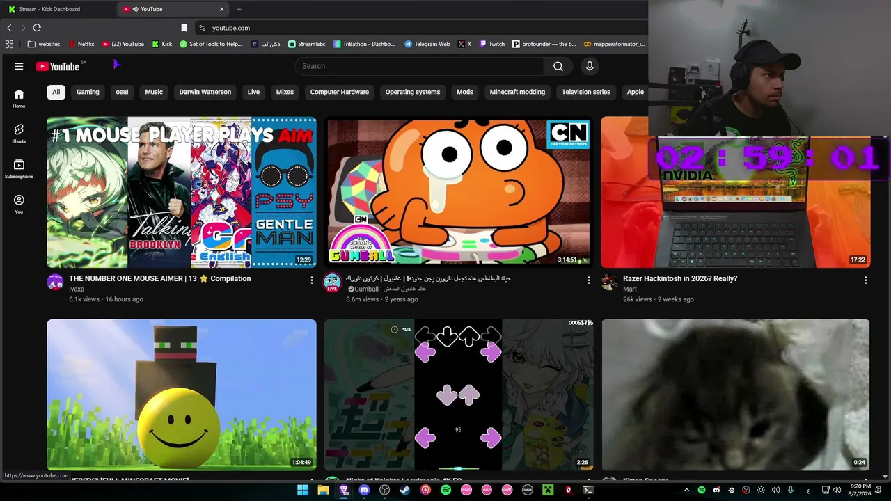This screenshot has height=501, width=891.
Task: Select the osu! filter chip
Action: point(122,92)
